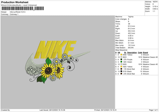Image resolution: width=159 pixels, height=112 pixels.
Task: Select the black swatch in the 3133 Black row
Action: tap(121, 71)
